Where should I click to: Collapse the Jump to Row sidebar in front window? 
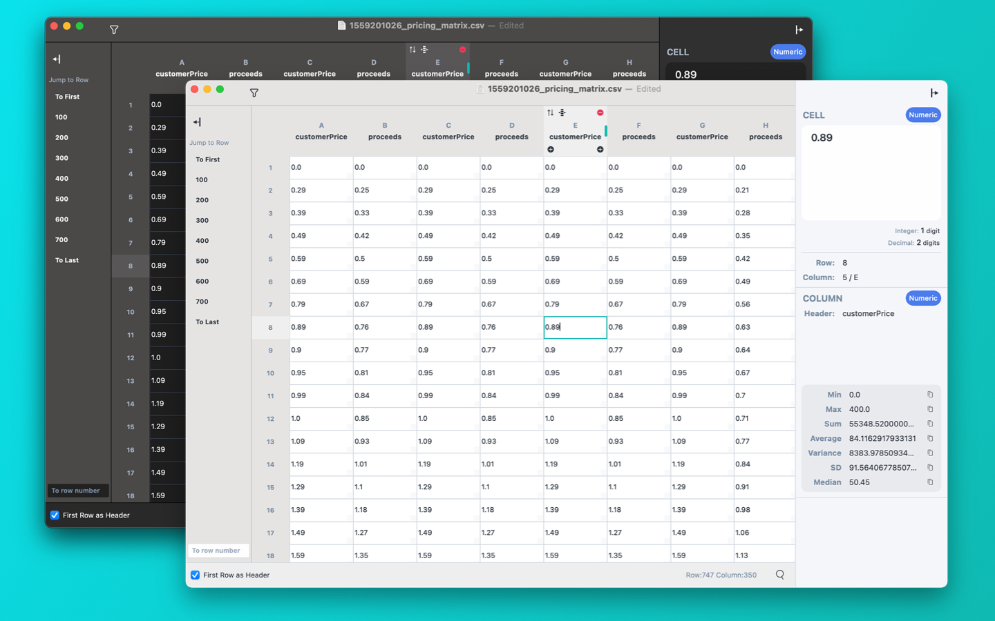197,122
